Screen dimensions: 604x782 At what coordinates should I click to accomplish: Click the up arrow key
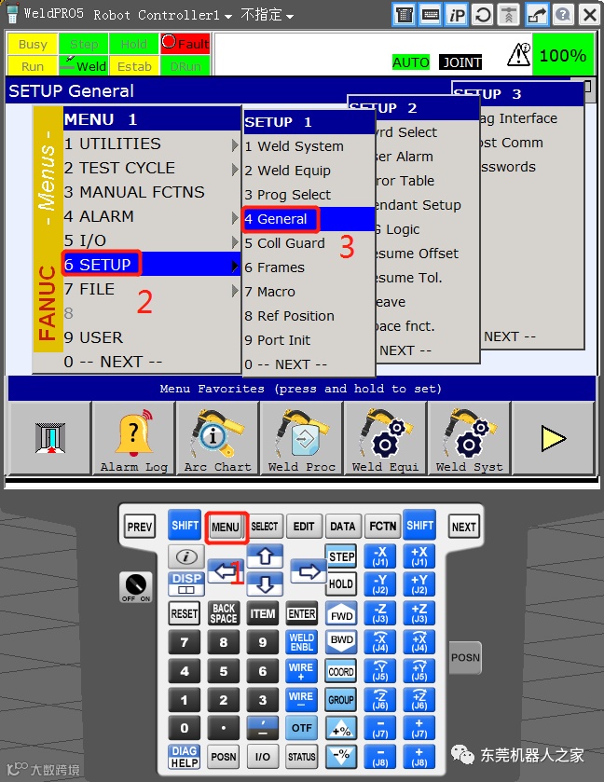point(265,556)
